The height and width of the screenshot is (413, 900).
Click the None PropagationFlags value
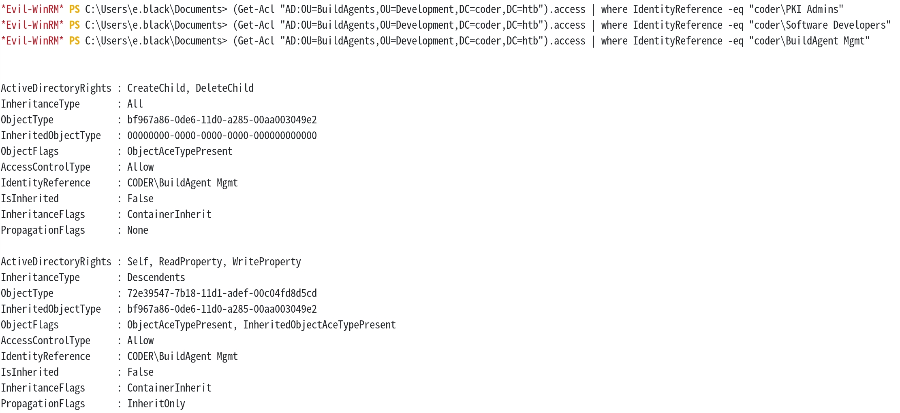(138, 230)
